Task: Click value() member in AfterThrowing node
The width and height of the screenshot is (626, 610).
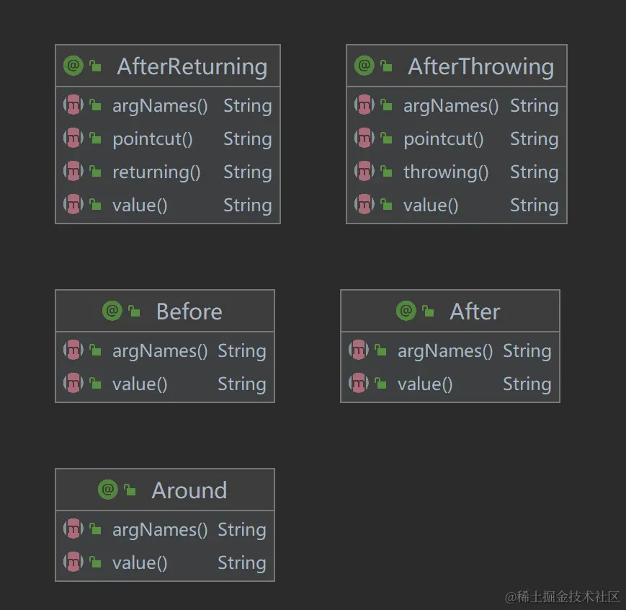Action: point(431,205)
